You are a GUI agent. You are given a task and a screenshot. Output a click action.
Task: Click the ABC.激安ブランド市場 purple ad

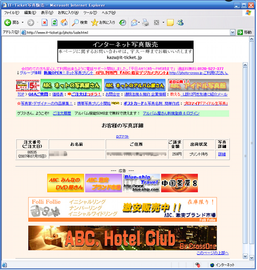pyautogui.click(x=103, y=183)
